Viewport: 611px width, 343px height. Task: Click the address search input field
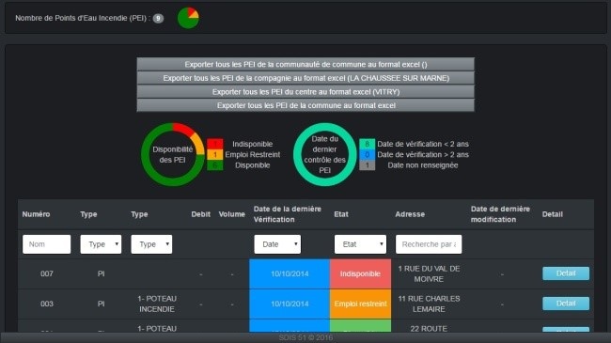[429, 244]
